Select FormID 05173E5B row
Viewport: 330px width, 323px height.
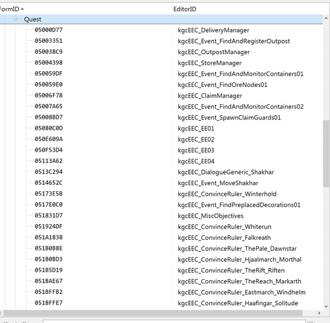tap(161, 194)
